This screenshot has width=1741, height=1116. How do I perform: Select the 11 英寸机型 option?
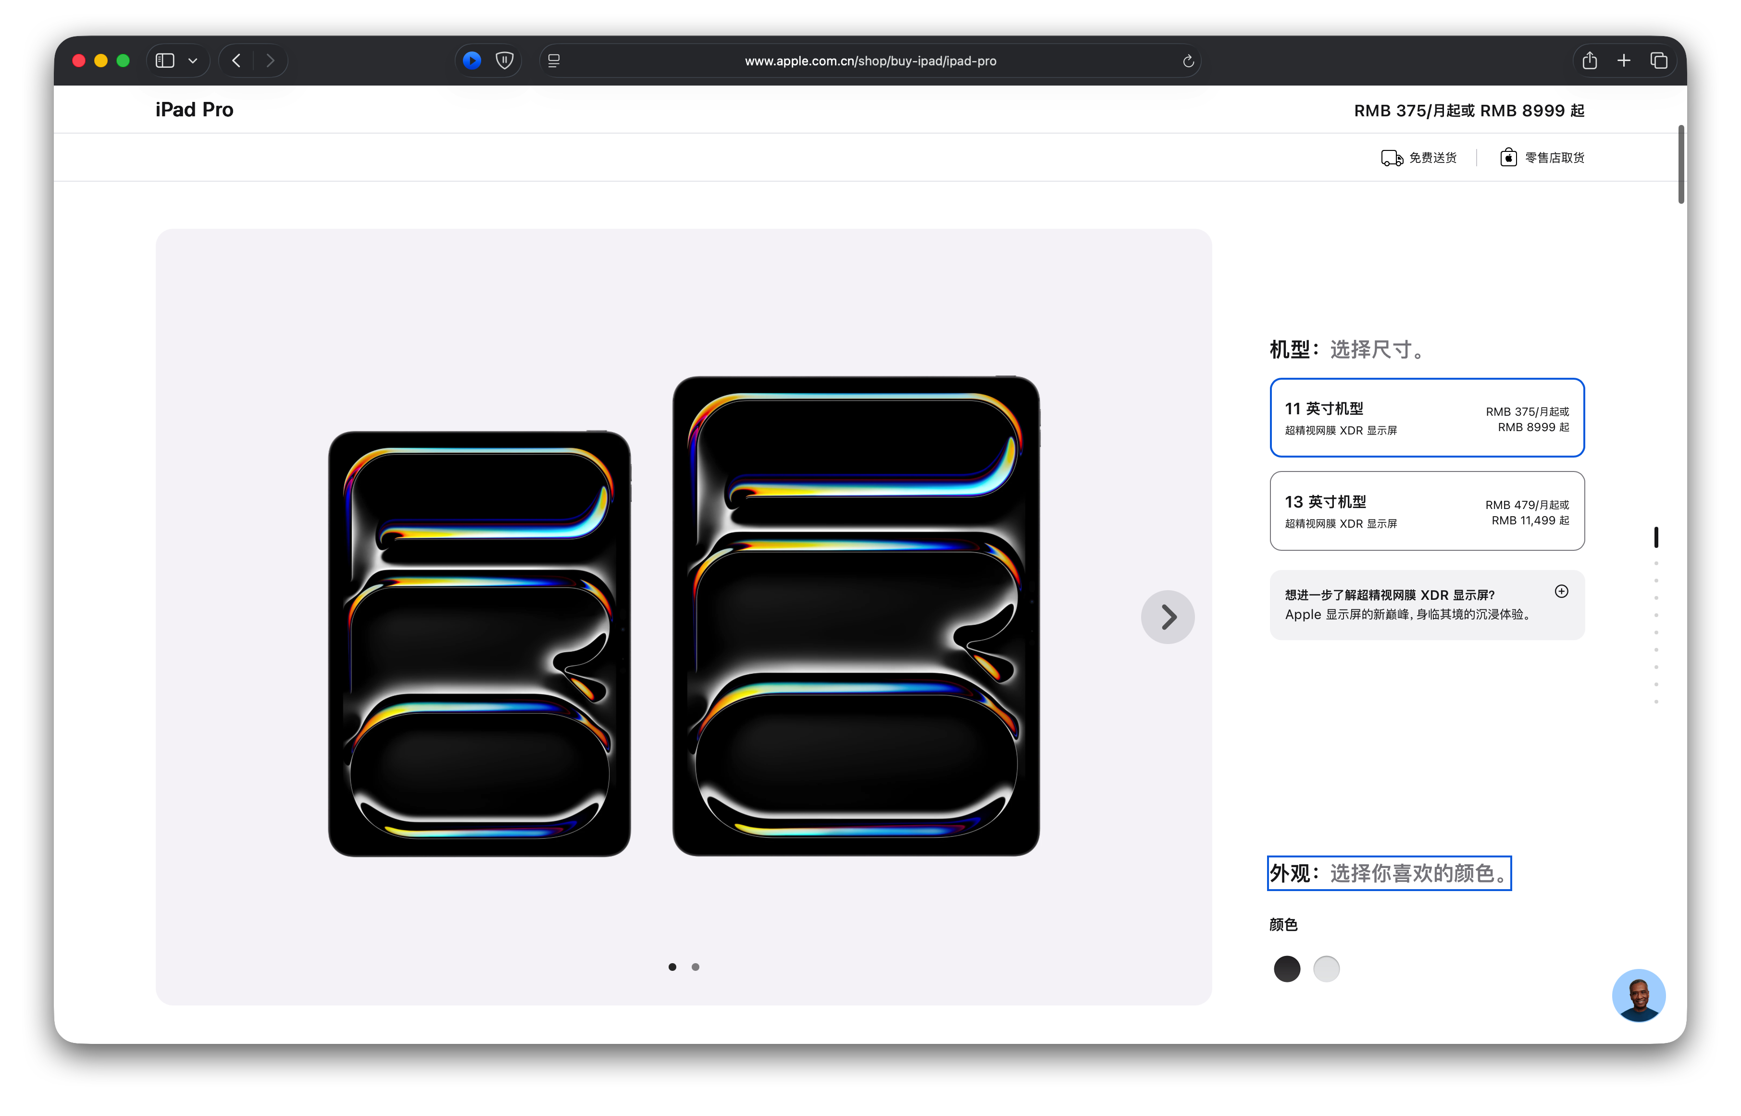click(1427, 418)
